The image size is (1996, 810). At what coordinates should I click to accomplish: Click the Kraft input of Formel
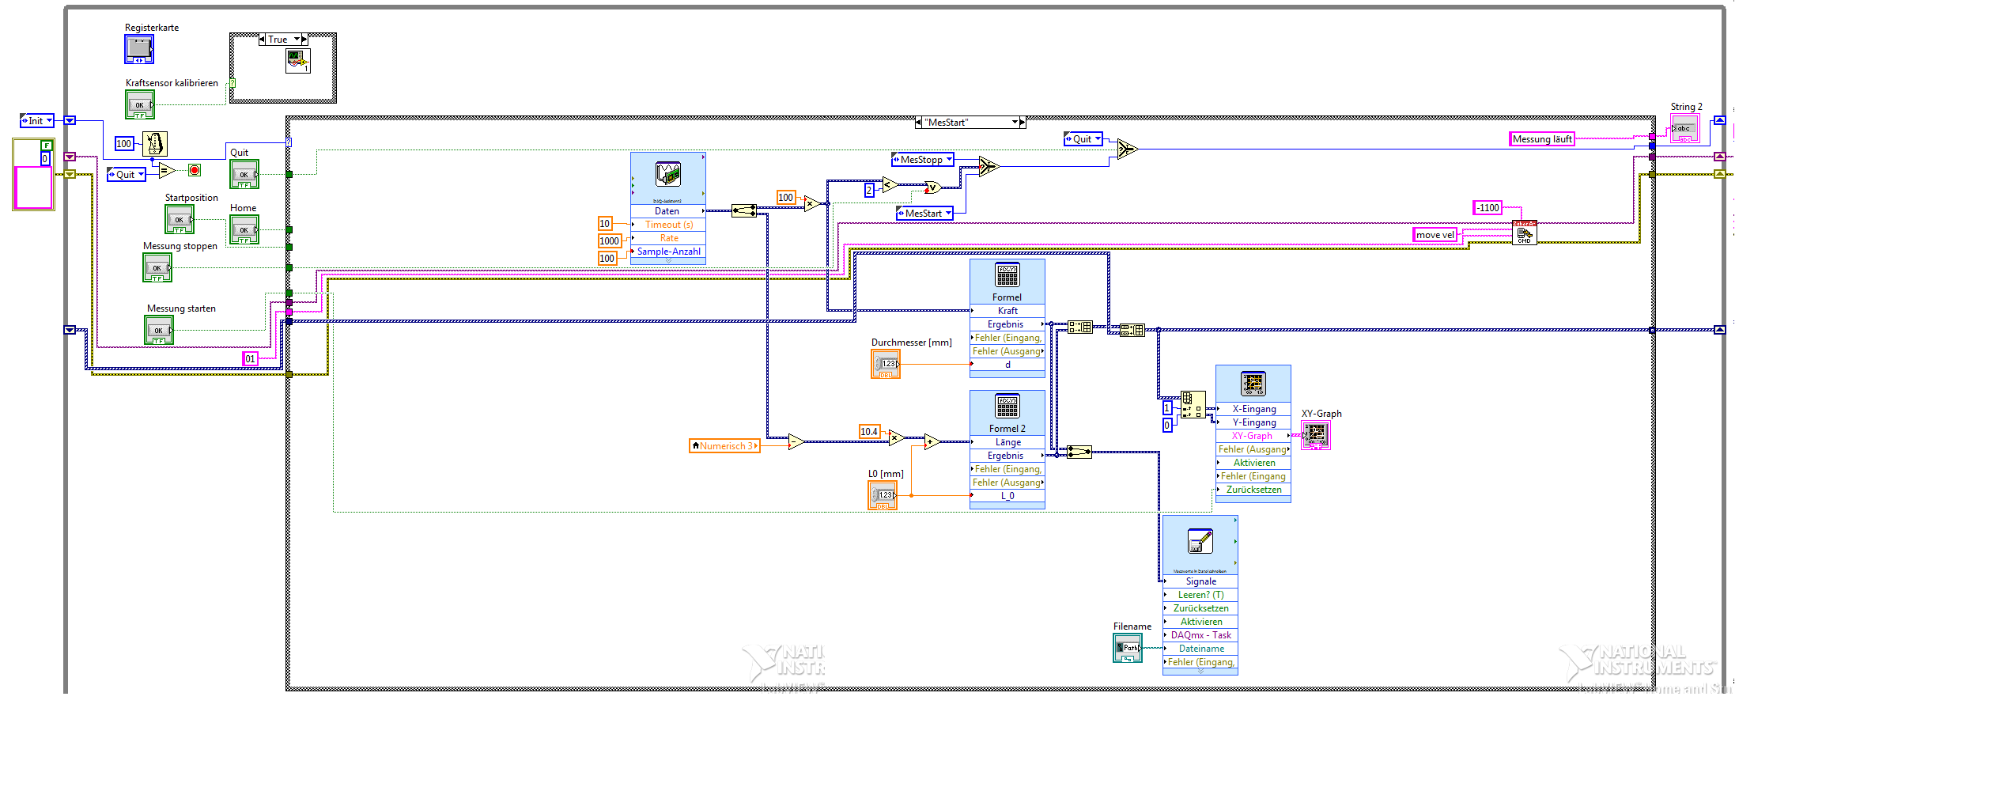(1007, 311)
